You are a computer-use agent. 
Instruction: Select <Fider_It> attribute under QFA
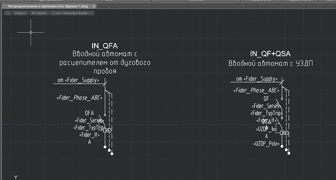89,135
